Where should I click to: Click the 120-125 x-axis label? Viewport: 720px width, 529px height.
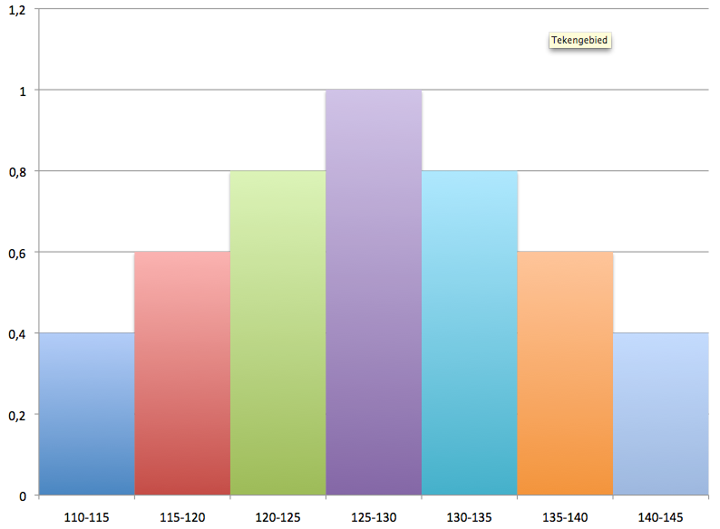point(277,517)
